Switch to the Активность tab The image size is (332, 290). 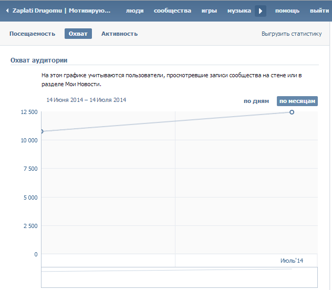119,34
